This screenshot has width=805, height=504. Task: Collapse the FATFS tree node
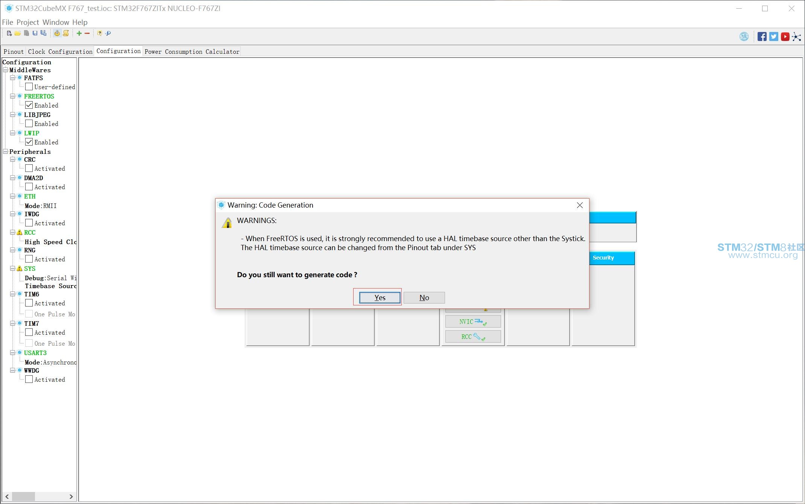[x=12, y=78]
